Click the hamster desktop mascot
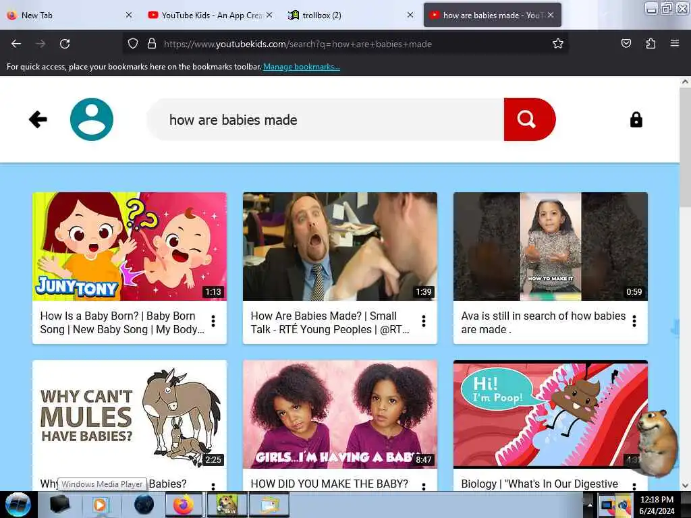The width and height of the screenshot is (691, 518). pos(658,442)
